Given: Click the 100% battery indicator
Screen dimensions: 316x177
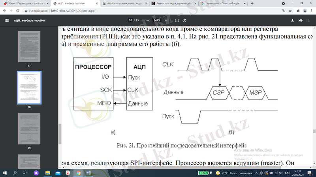Looking at the screenshot, I should click(x=203, y=173).
